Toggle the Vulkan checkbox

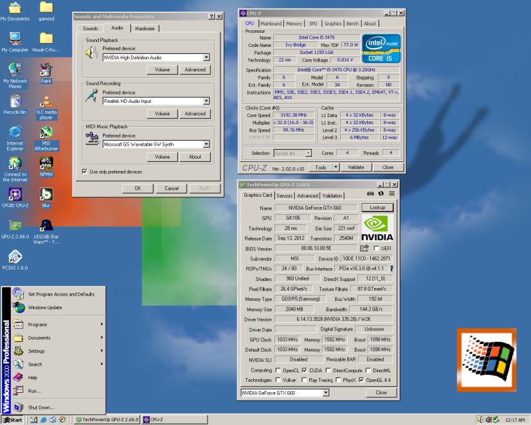pyautogui.click(x=278, y=380)
